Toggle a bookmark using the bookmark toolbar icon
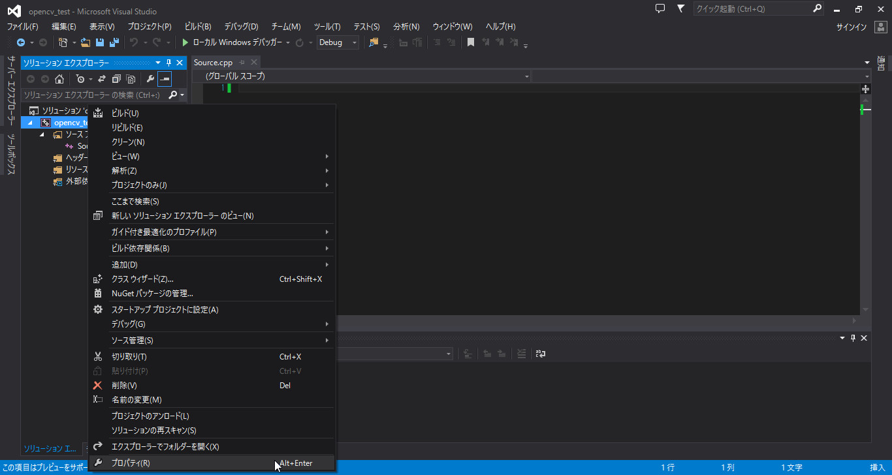This screenshot has width=892, height=475. 471,42
